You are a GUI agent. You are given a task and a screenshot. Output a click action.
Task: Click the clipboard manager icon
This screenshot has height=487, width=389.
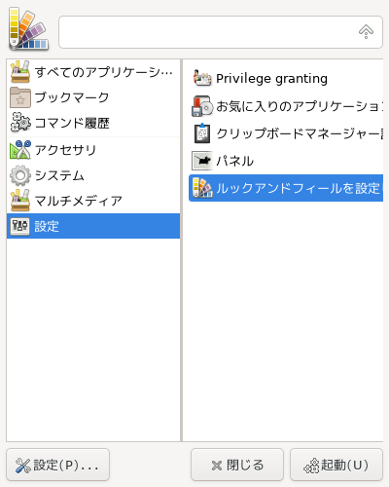coord(202,133)
